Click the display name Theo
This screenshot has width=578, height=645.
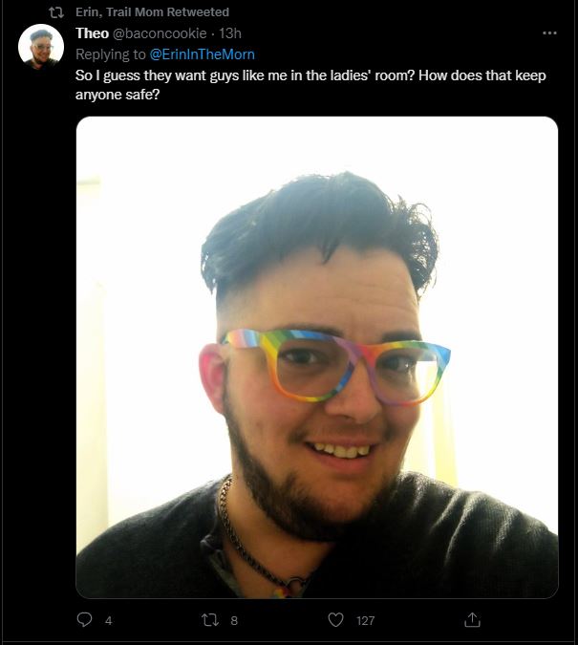pyautogui.click(x=92, y=33)
